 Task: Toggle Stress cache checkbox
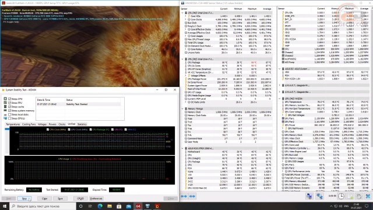coord(10,107)
